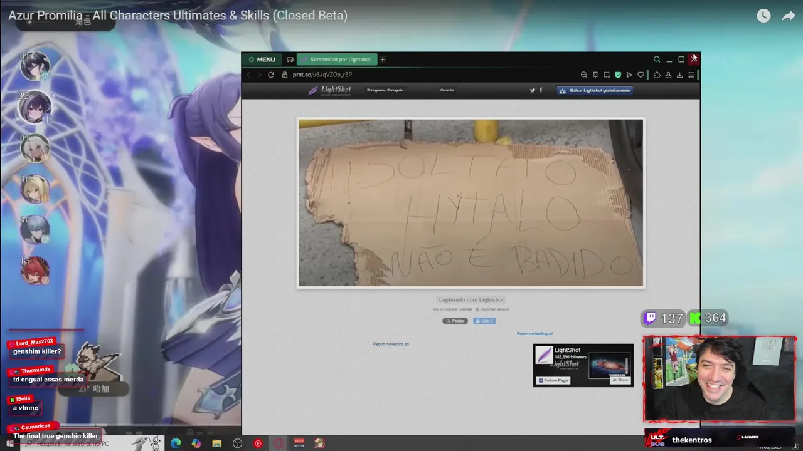Select the blonde character portrait in game
Viewport: 803px width, 451px height.
pos(35,189)
